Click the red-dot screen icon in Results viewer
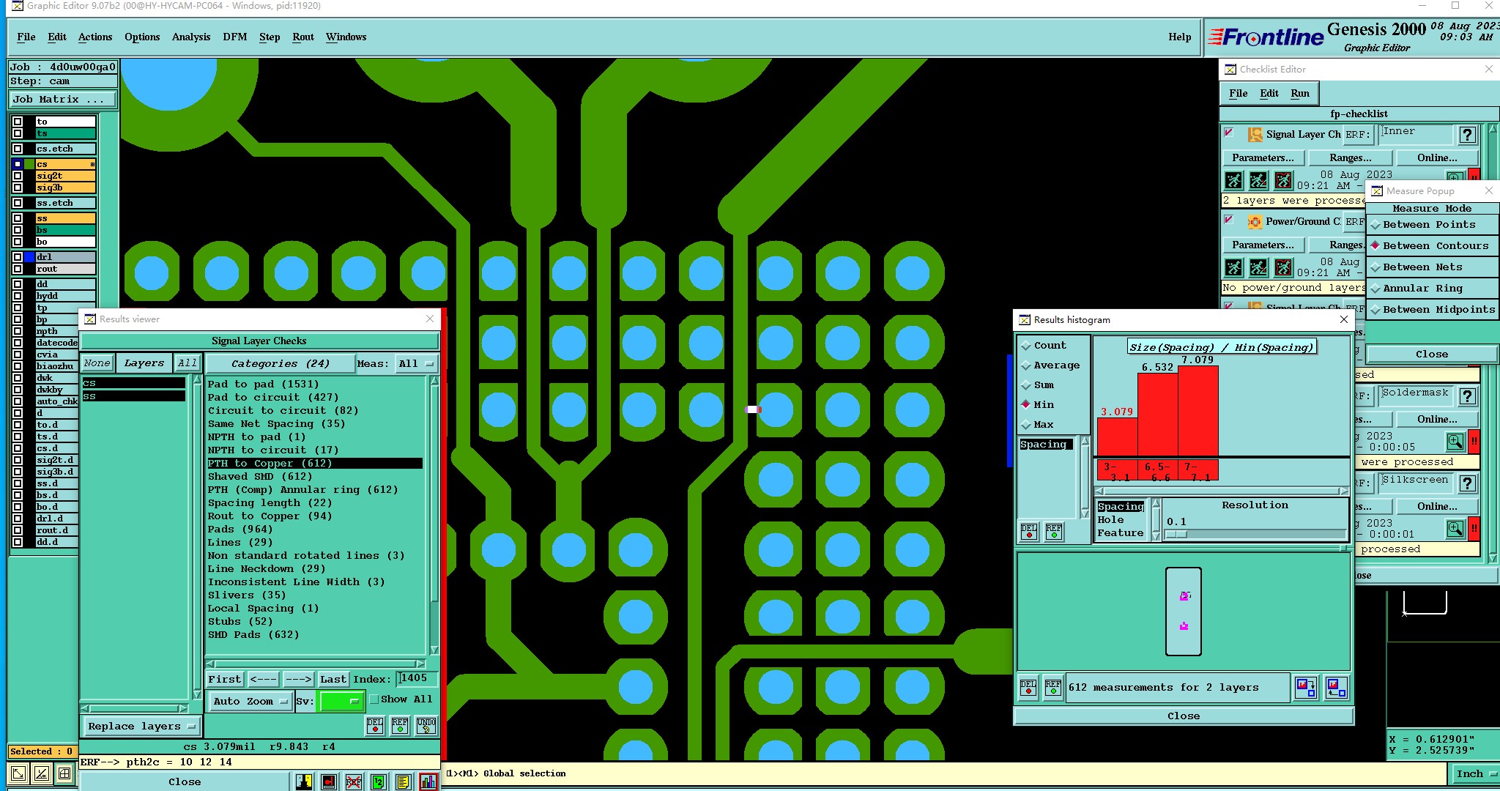 pos(329,781)
